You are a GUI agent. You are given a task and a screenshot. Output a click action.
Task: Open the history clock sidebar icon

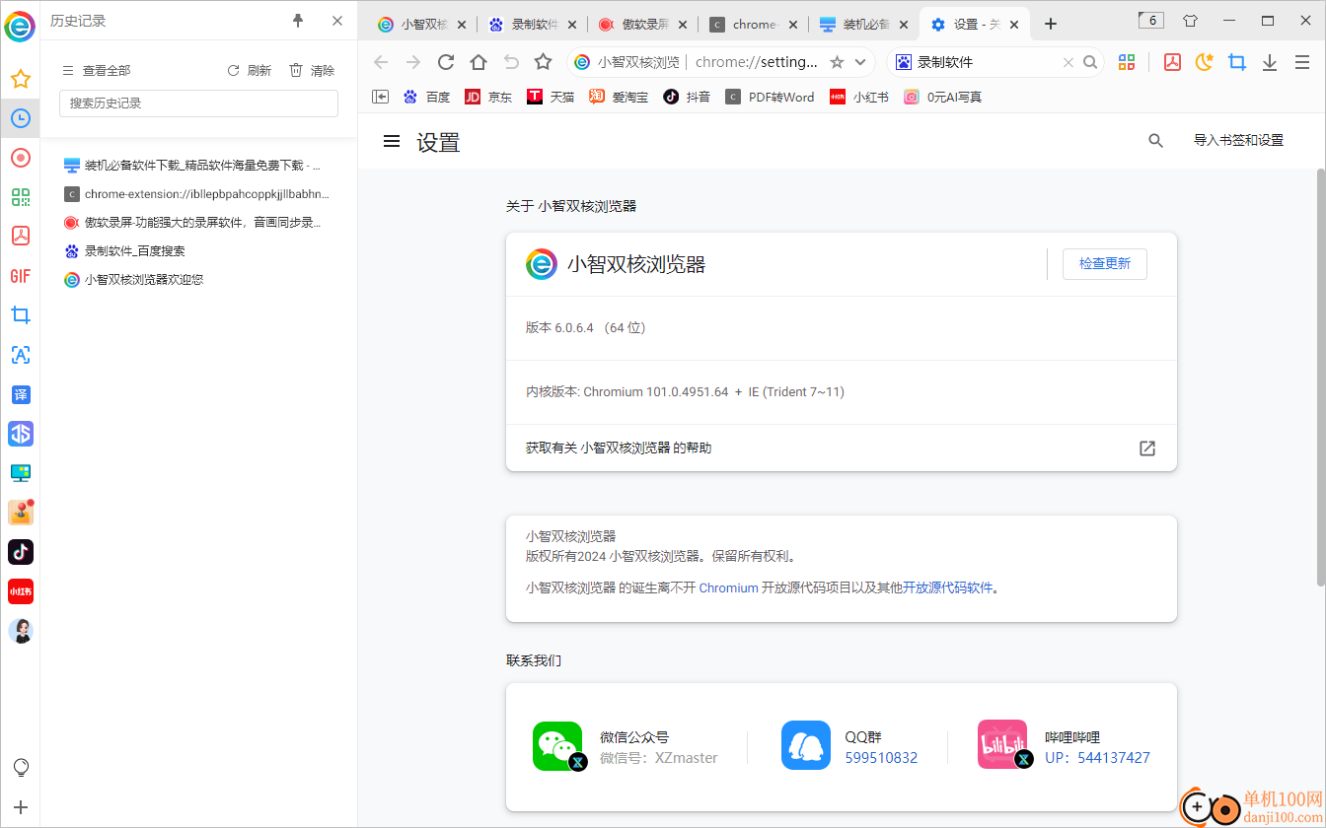[20, 118]
